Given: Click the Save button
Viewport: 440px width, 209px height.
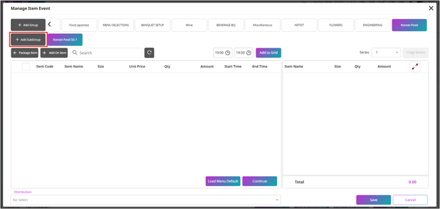Looking at the screenshot, I should [x=374, y=200].
